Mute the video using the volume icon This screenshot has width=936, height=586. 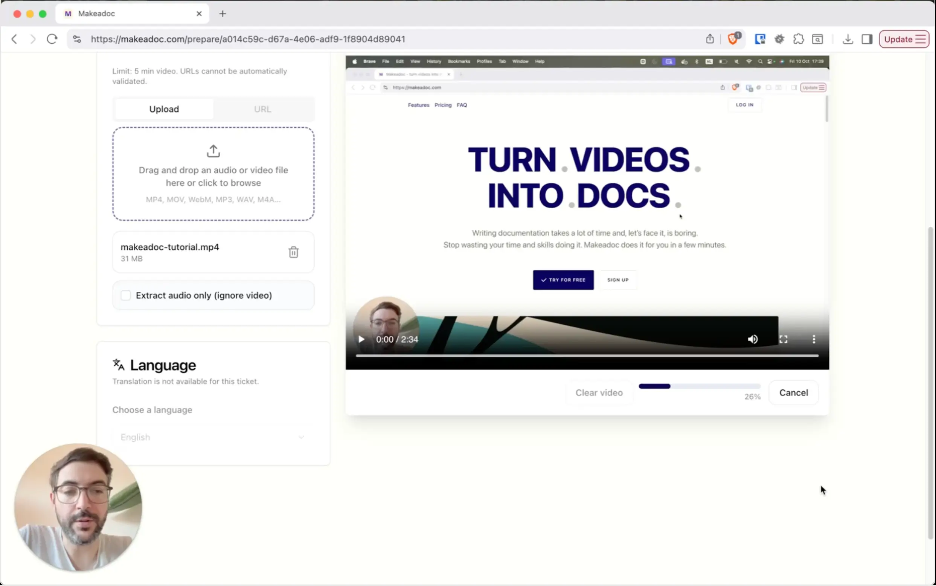(x=753, y=339)
